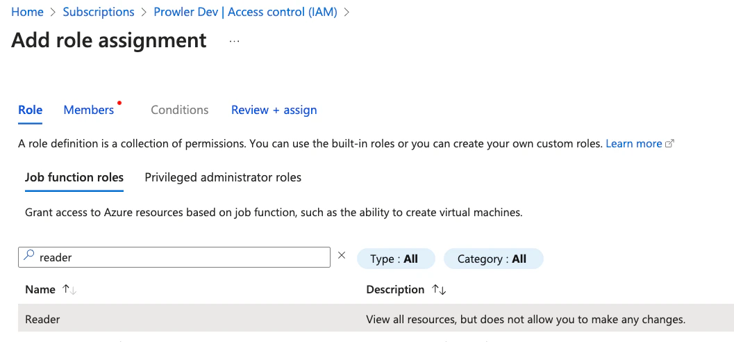Switch to Privileged administrator roles

coord(223,177)
